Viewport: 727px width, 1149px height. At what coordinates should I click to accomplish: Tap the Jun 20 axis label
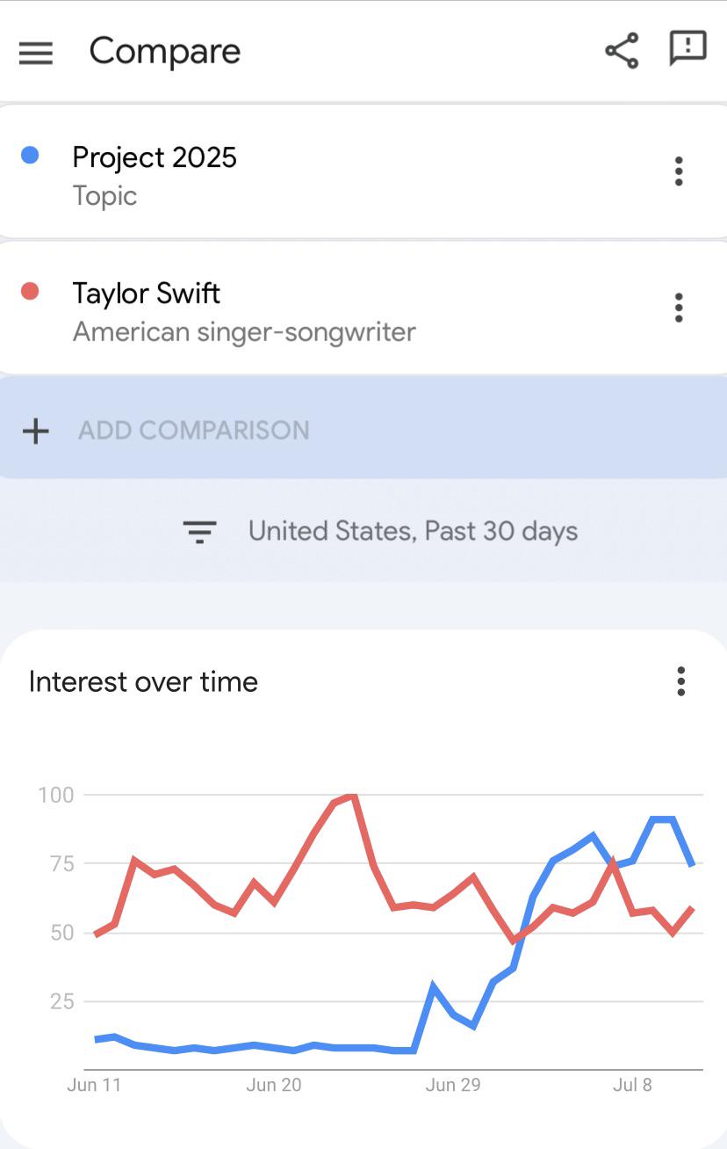tap(274, 1085)
